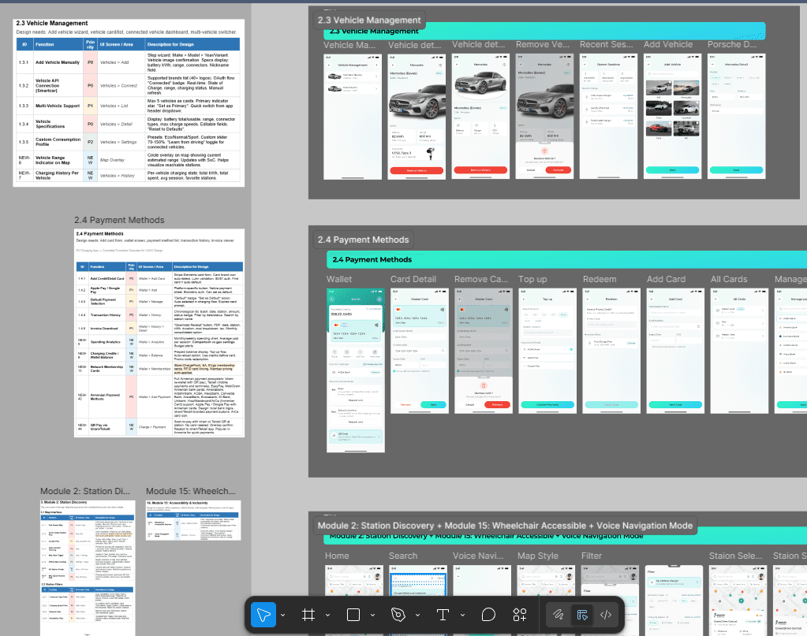
Task: Click the Vehicle Management list screen frame
Action: point(353,117)
